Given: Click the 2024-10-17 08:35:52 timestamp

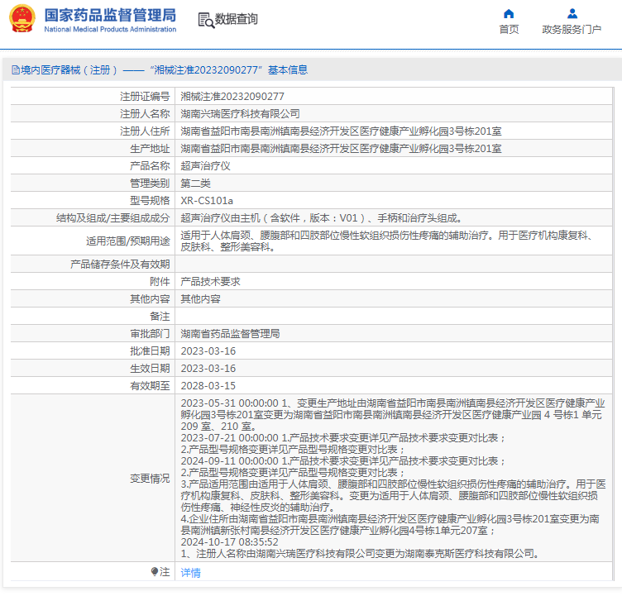Looking at the screenshot, I should (229, 542).
